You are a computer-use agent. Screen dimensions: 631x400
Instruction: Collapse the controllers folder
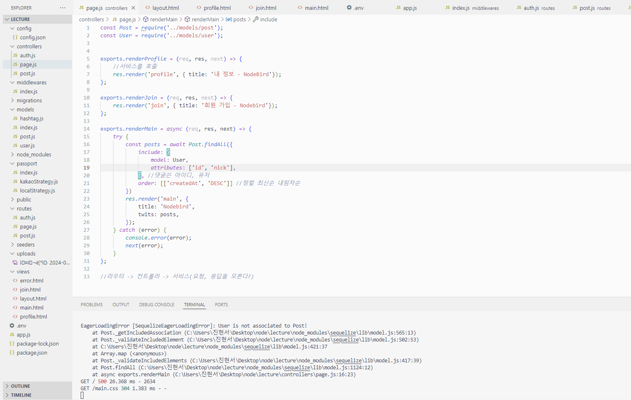pyautogui.click(x=12, y=46)
